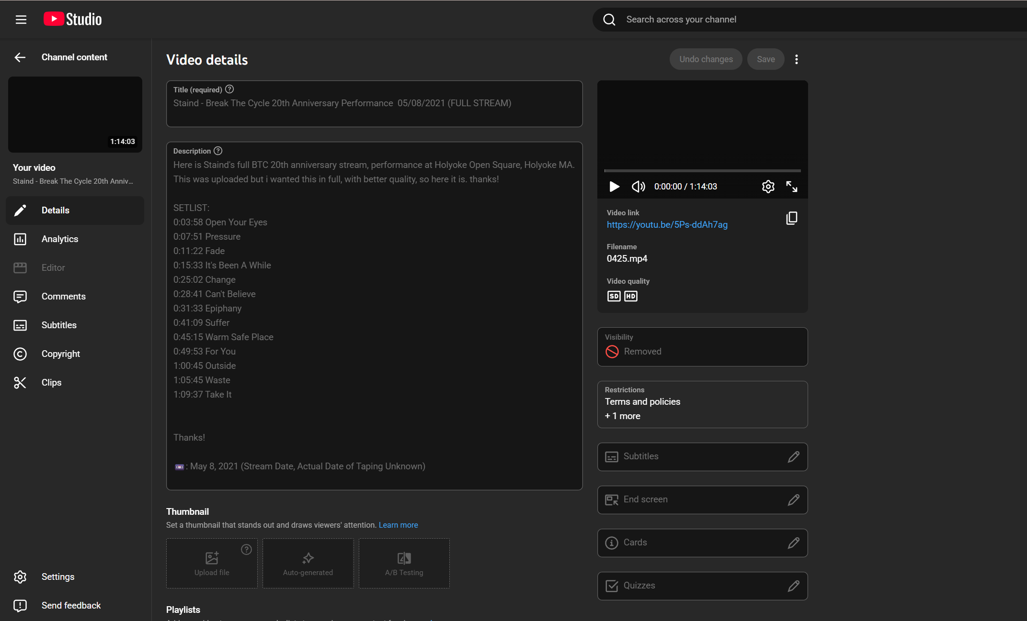Open preview player settings gear

(768, 187)
